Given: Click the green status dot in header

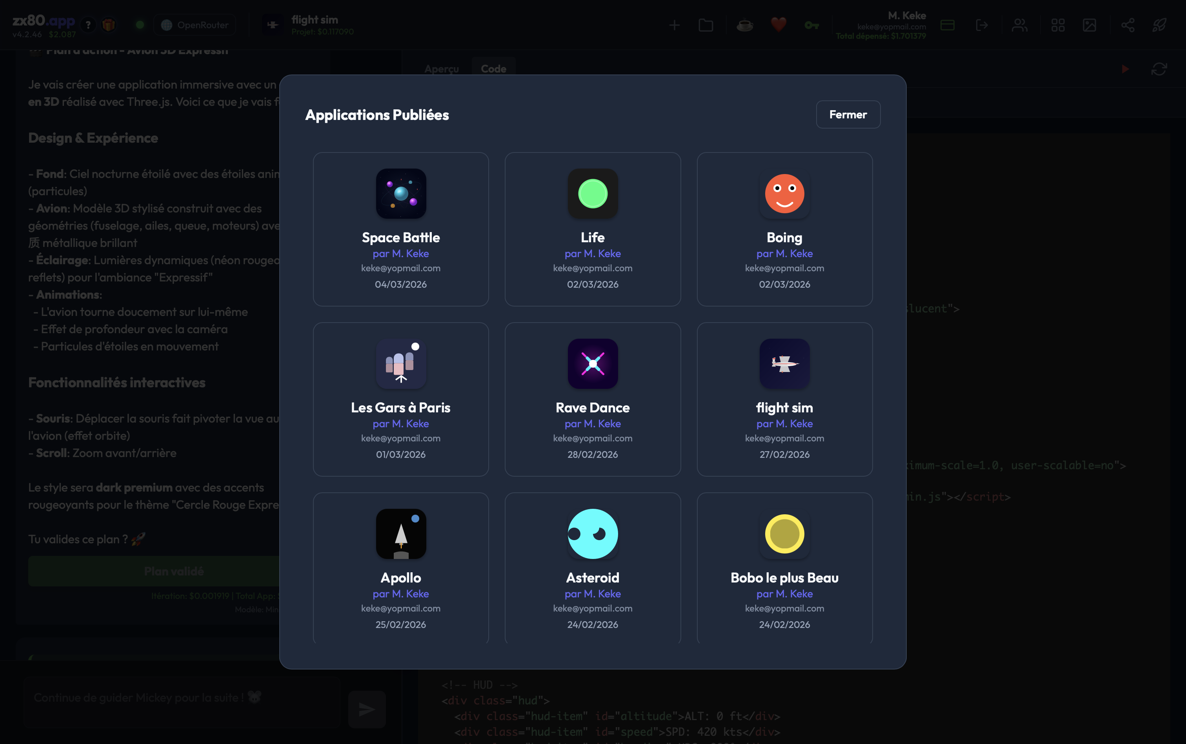Looking at the screenshot, I should tap(140, 25).
